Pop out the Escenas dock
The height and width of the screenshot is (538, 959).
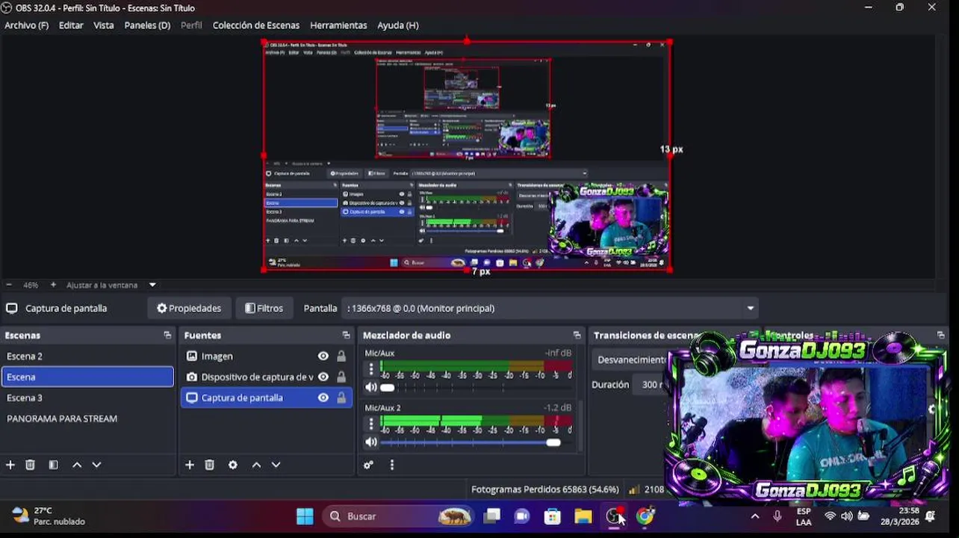coord(167,336)
